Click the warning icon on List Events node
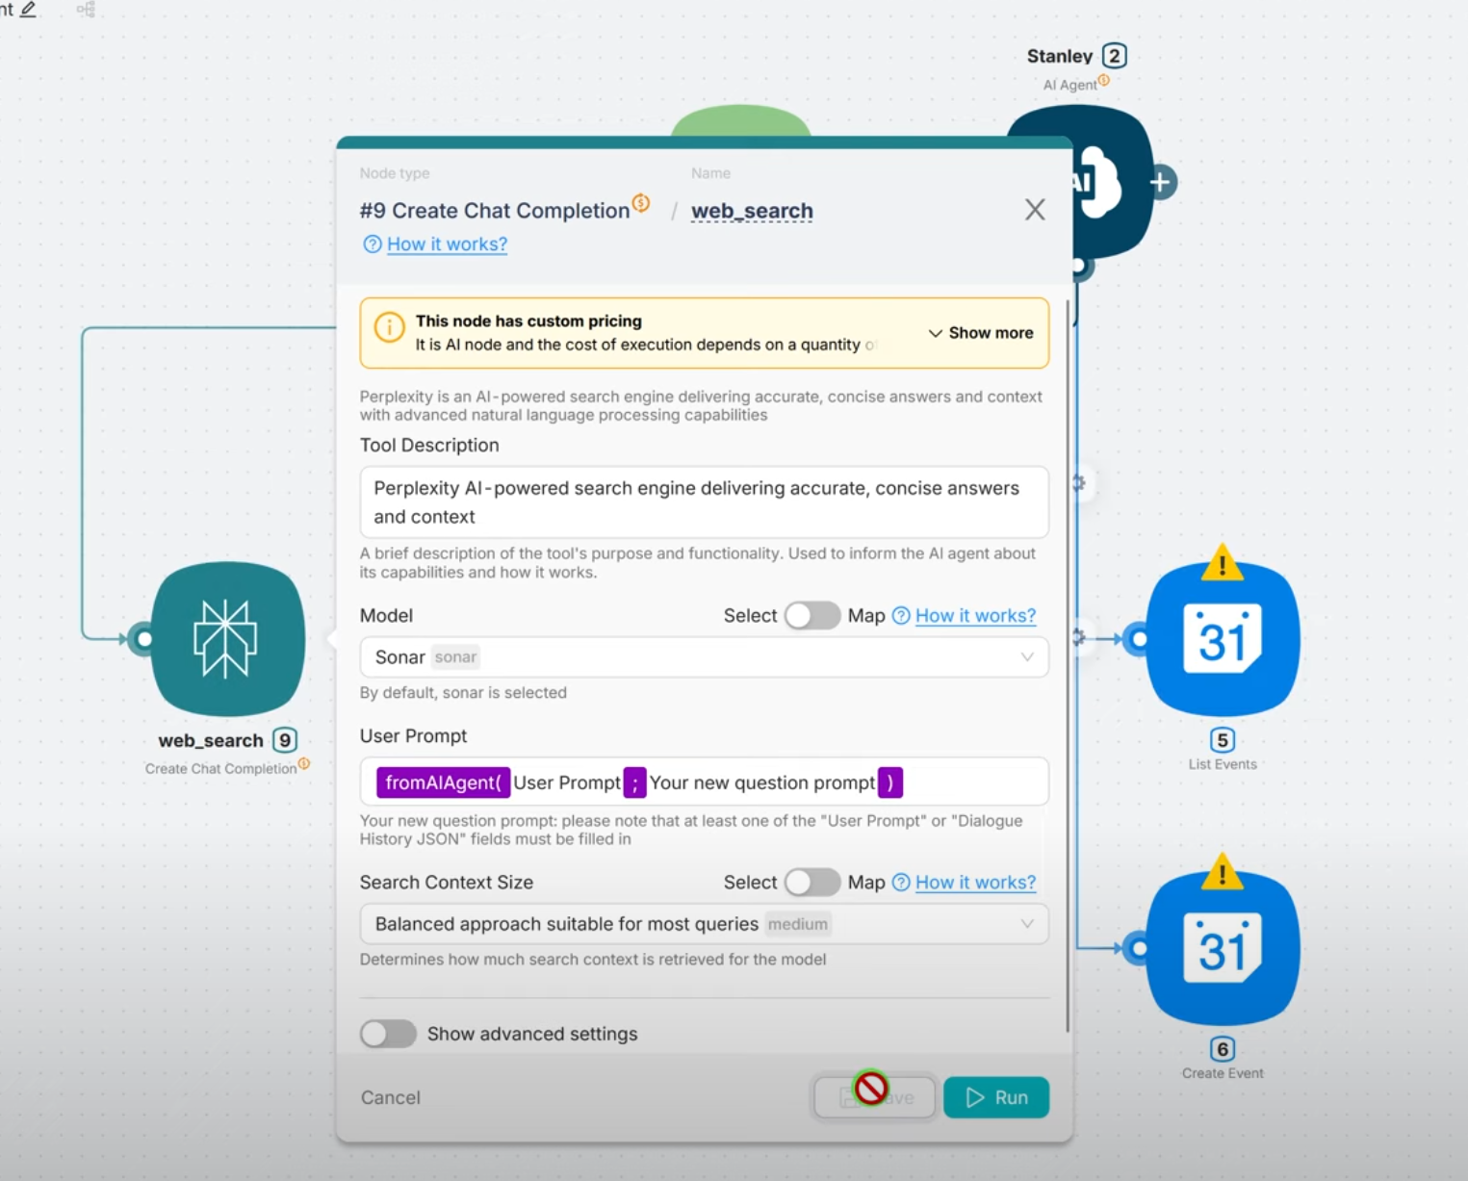 [1222, 563]
